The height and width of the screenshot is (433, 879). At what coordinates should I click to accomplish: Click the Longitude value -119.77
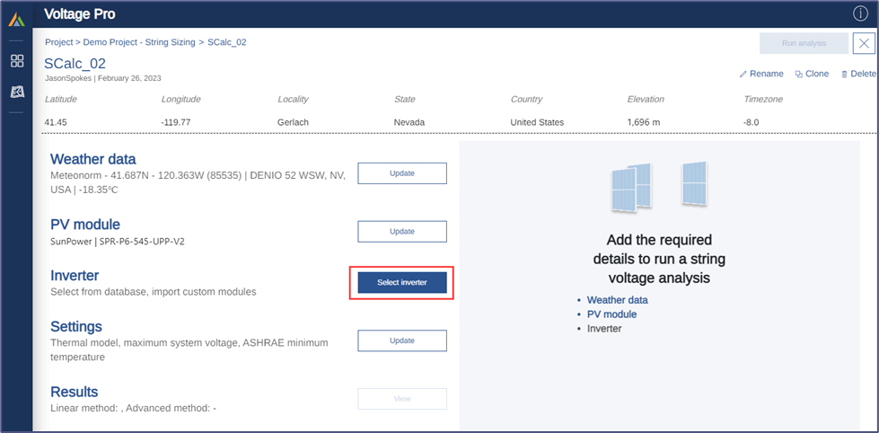(174, 122)
